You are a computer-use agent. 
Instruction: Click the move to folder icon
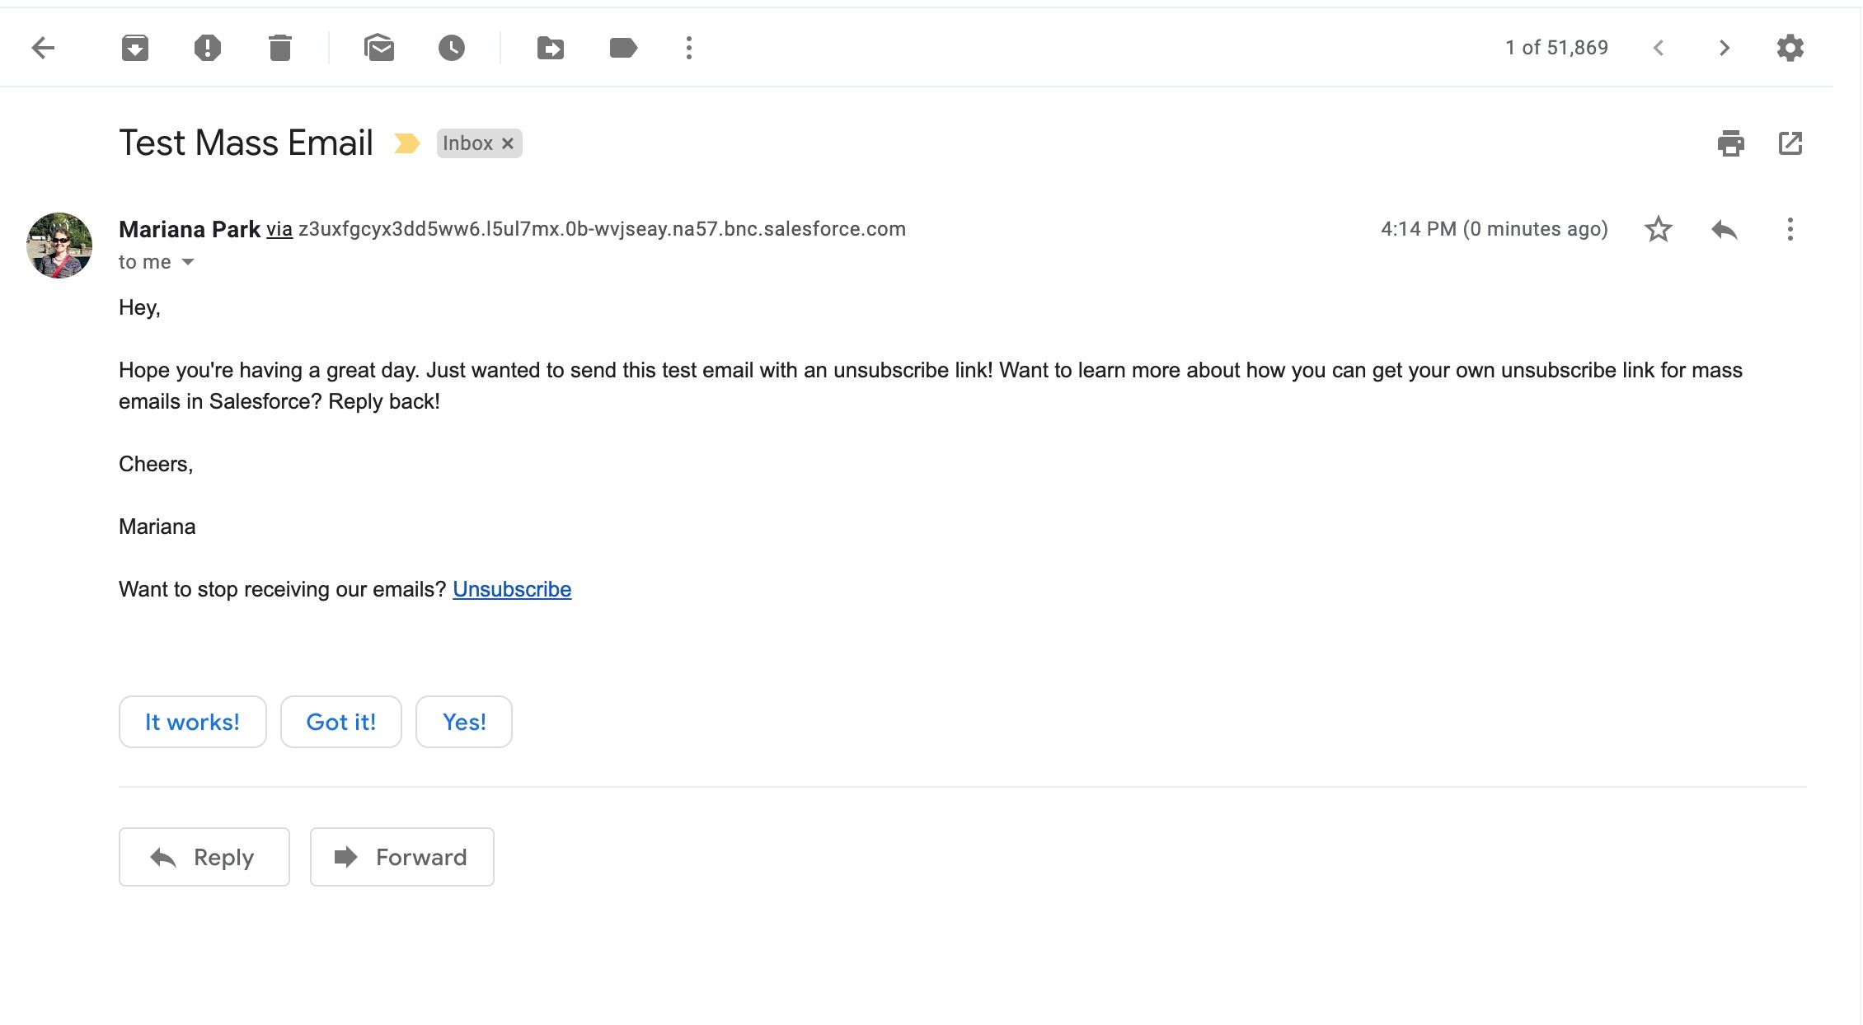(549, 48)
